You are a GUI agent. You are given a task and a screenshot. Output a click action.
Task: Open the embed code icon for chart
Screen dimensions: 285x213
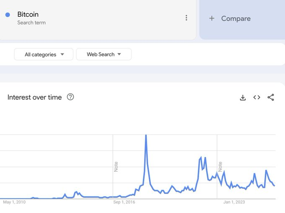click(256, 97)
